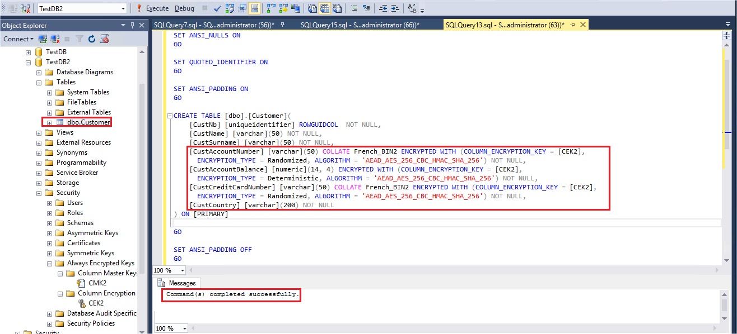Toggle auto-hide pin on Object Explorer

(133, 25)
